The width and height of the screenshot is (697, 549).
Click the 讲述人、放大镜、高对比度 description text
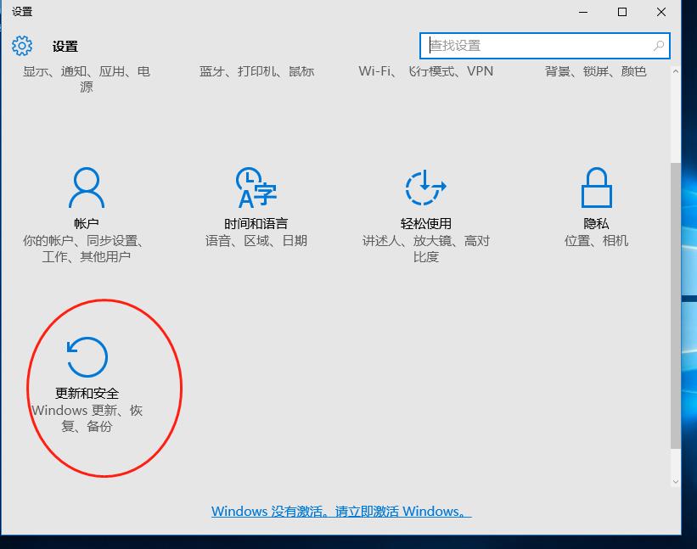[426, 249]
